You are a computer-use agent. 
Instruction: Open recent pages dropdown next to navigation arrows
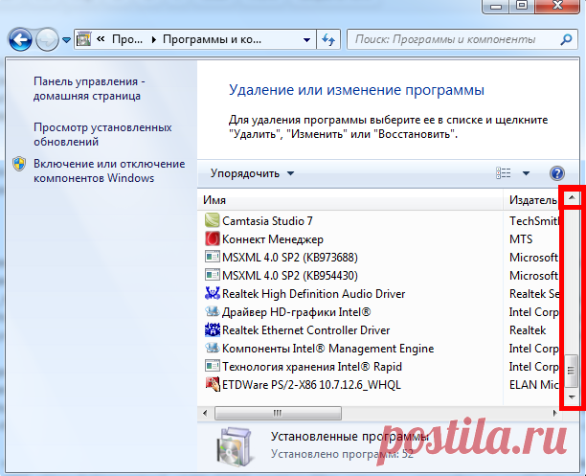tap(67, 40)
